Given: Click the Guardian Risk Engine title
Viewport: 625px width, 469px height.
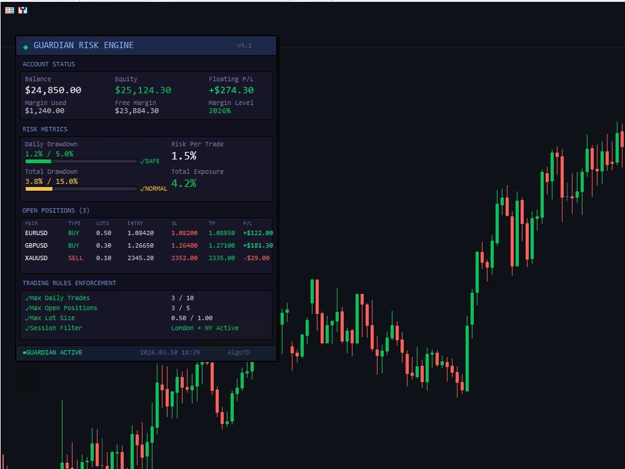Looking at the screenshot, I should 83,45.
